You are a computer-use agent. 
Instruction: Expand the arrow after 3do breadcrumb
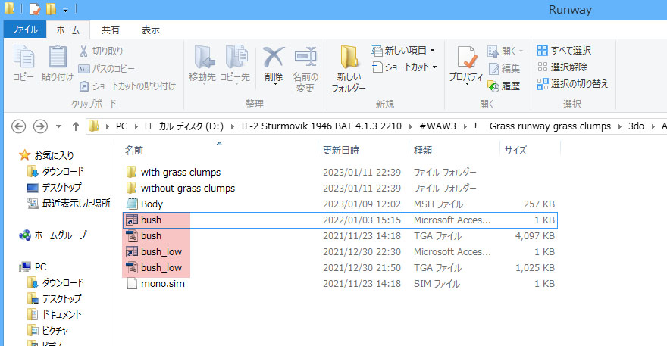click(x=653, y=126)
